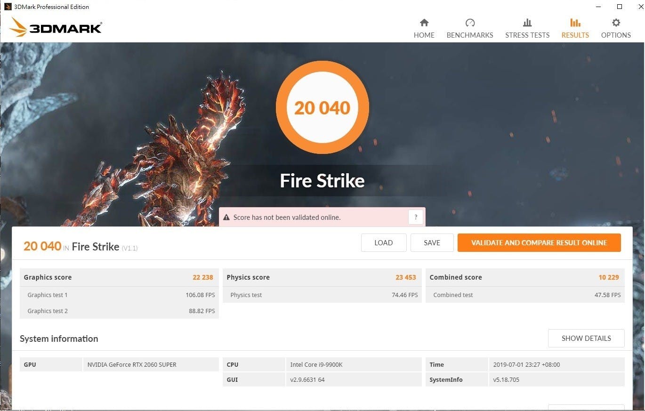Go to the BENCHMARKS tab label
This screenshot has height=411, width=645.
pyautogui.click(x=470, y=35)
